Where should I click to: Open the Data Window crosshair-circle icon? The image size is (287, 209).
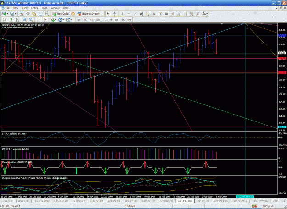pyautogui.click(x=28, y=14)
